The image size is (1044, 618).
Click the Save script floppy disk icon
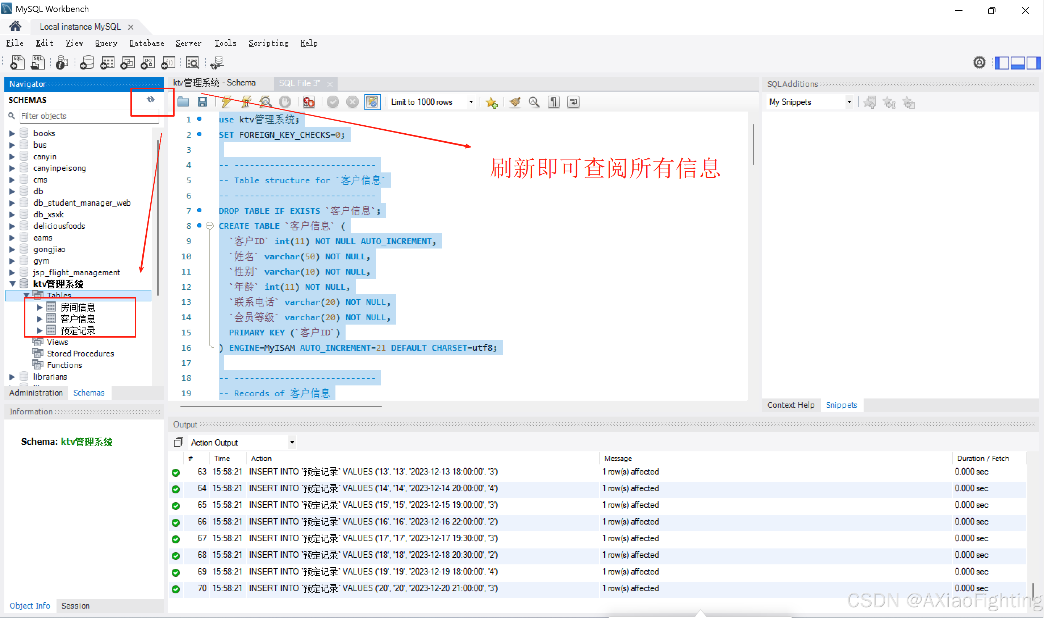202,102
